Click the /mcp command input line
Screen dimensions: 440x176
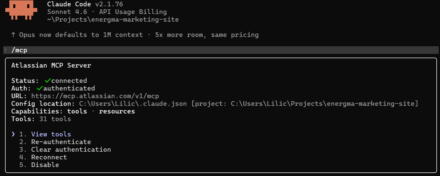click(x=20, y=50)
